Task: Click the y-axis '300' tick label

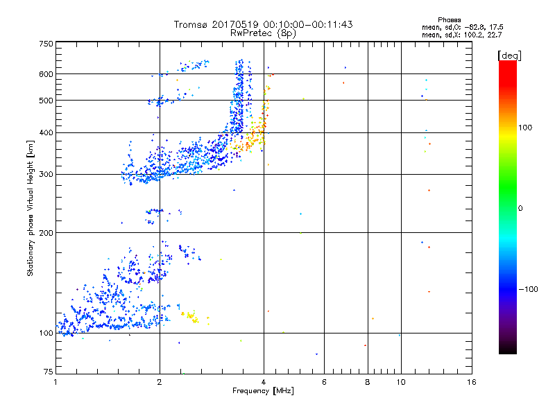Action: pos(46,175)
